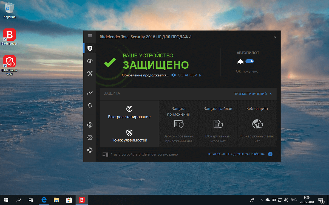Open the People icon in the taskbar

coord(252,200)
